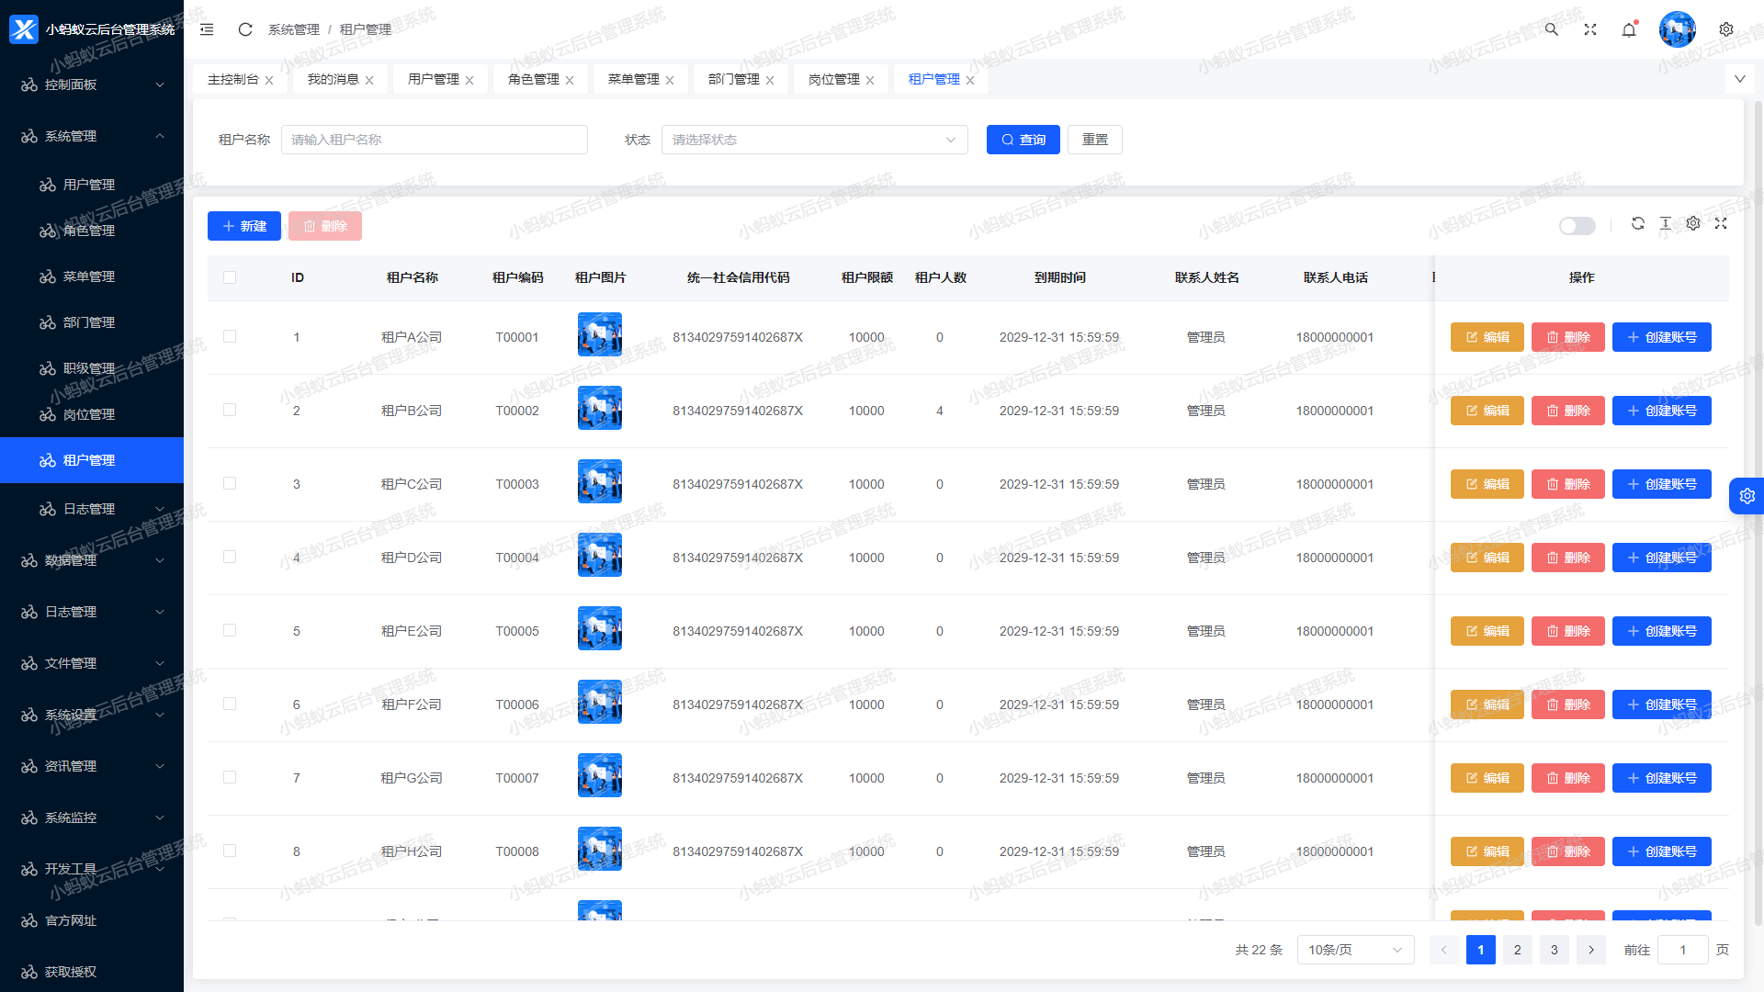Enter fullscreen using header expand icon
Screen dimensions: 1764x992
[1590, 29]
